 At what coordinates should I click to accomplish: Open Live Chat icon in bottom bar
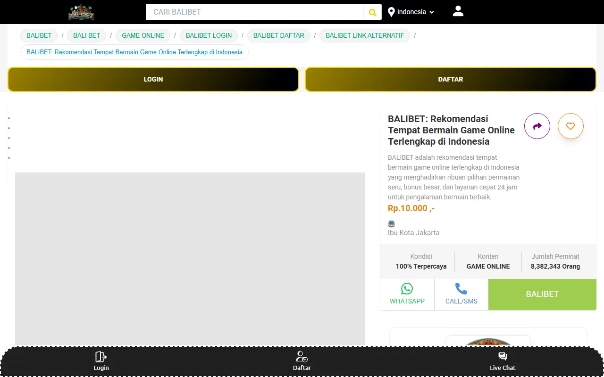[503, 356]
